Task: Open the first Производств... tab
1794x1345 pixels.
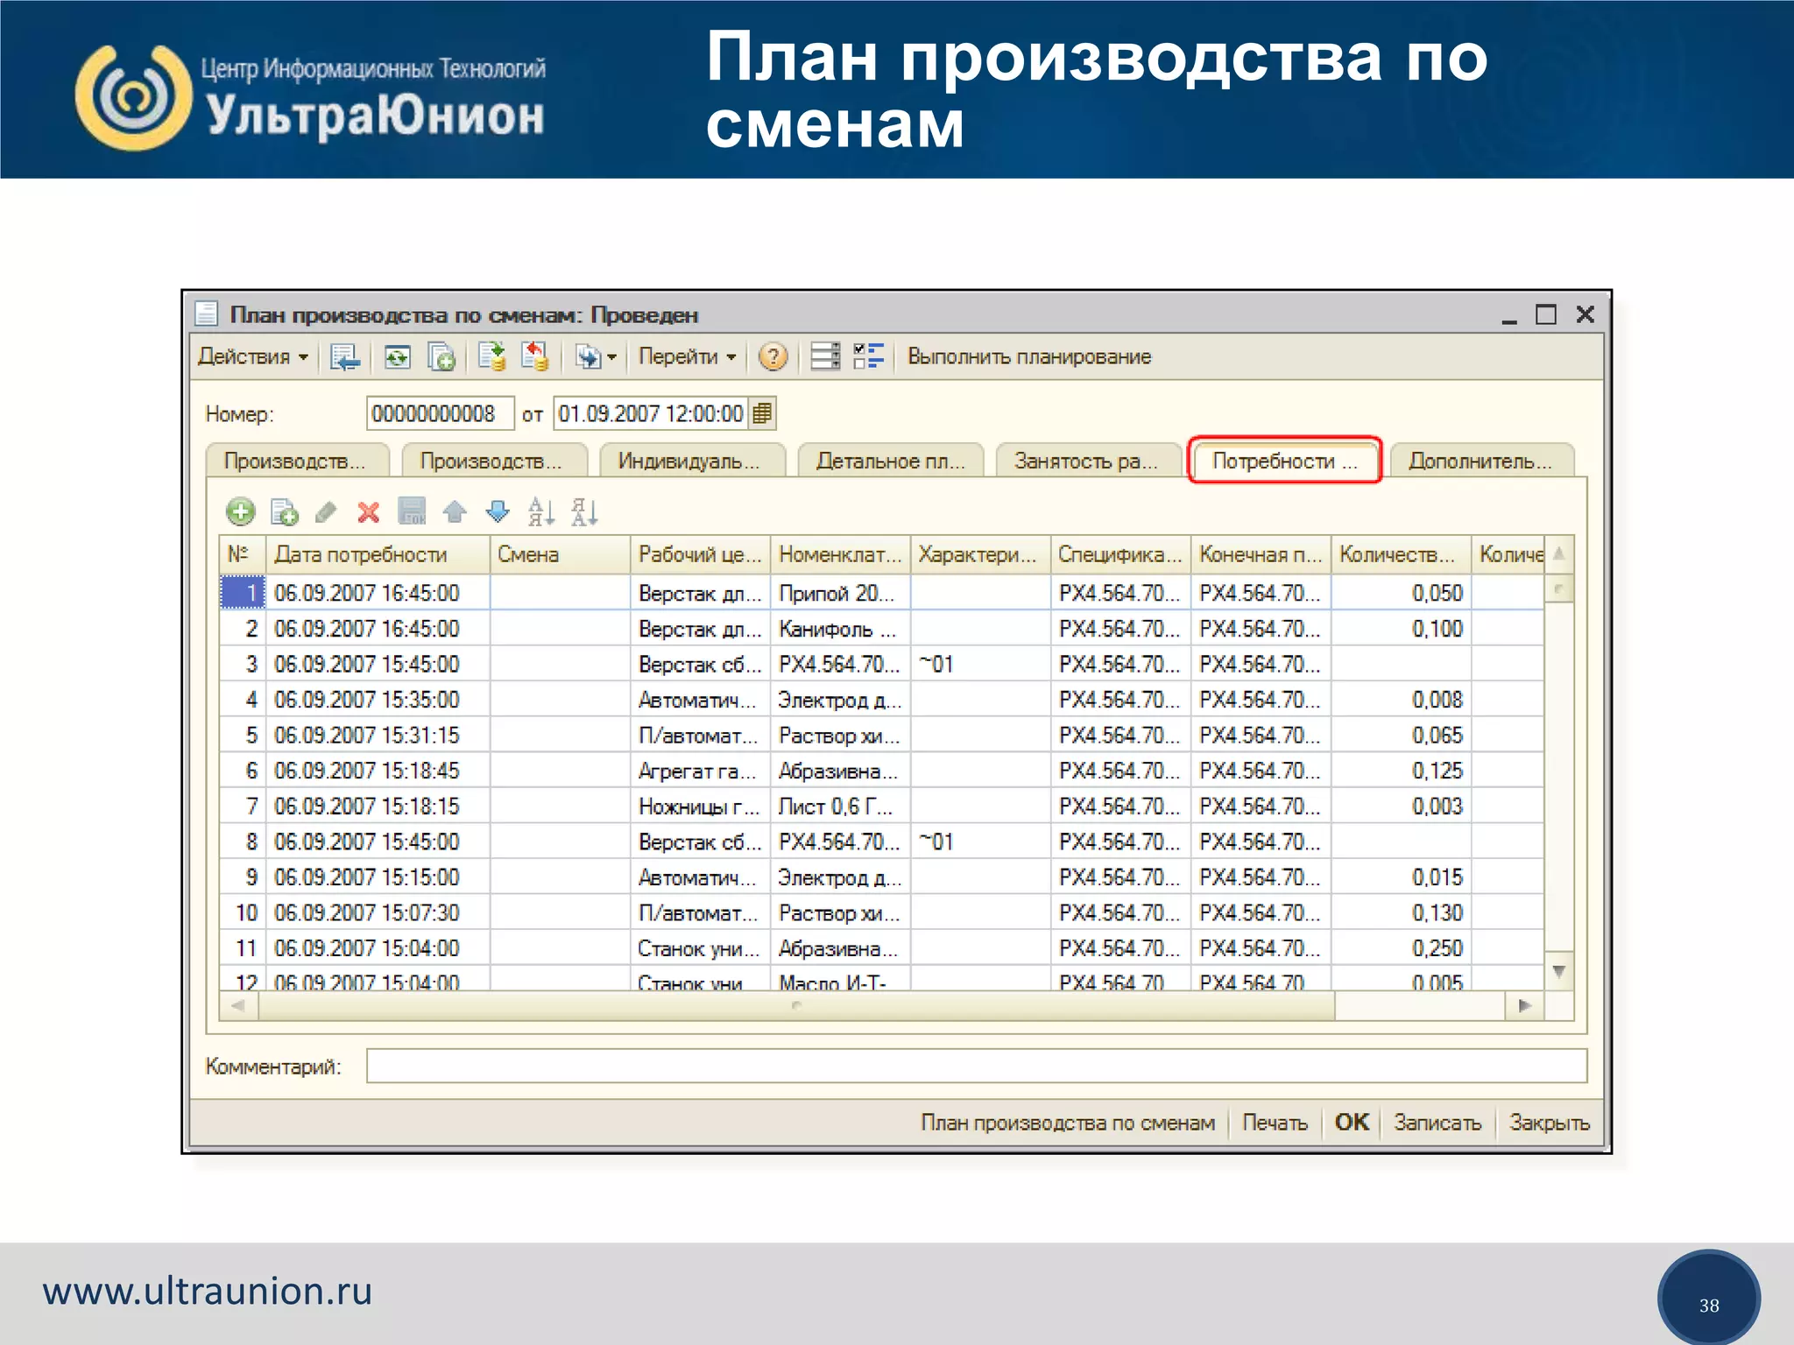Action: click(298, 461)
